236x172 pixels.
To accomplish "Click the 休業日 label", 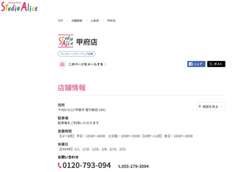I will [63, 144].
